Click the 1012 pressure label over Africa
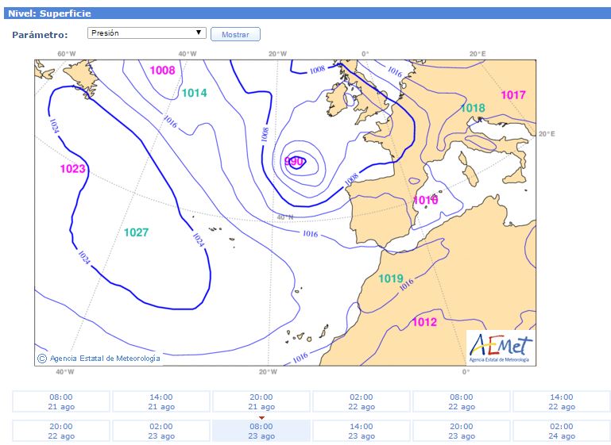The width and height of the screenshot is (611, 445). point(424,322)
